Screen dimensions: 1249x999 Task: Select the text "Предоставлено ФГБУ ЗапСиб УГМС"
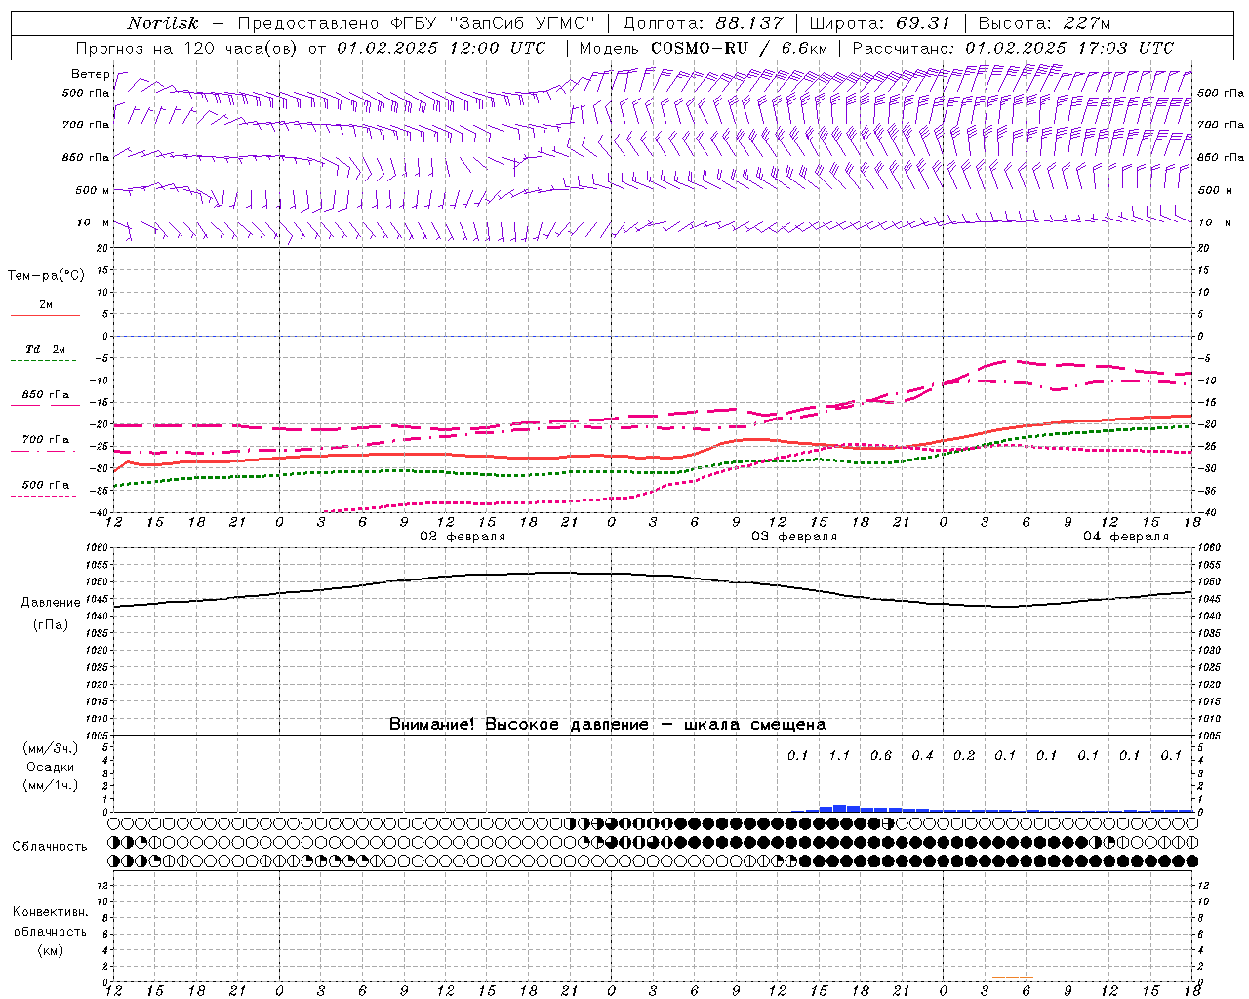point(417,23)
